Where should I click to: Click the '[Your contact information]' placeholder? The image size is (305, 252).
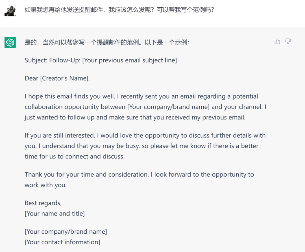pyautogui.click(x=62, y=242)
